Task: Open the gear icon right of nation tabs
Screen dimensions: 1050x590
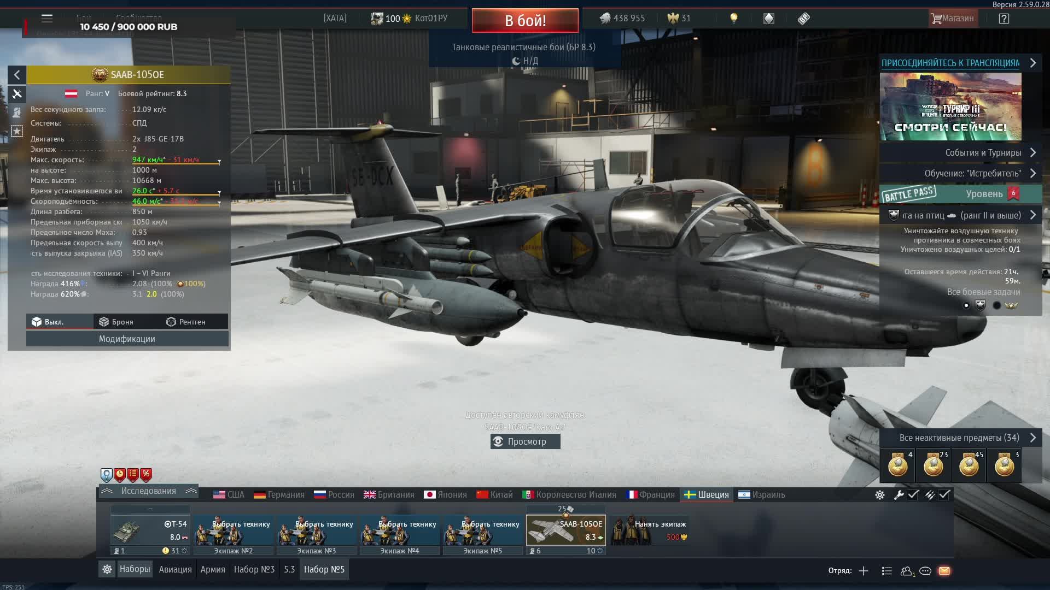Action: click(880, 495)
